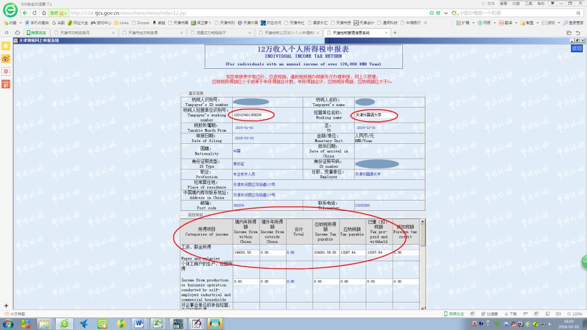Expand the 网银 online banking dropdown

(495, 23)
